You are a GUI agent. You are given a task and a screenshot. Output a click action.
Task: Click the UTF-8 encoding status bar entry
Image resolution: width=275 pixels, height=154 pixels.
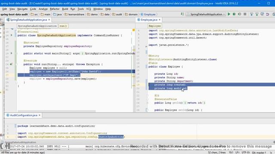[246, 152]
